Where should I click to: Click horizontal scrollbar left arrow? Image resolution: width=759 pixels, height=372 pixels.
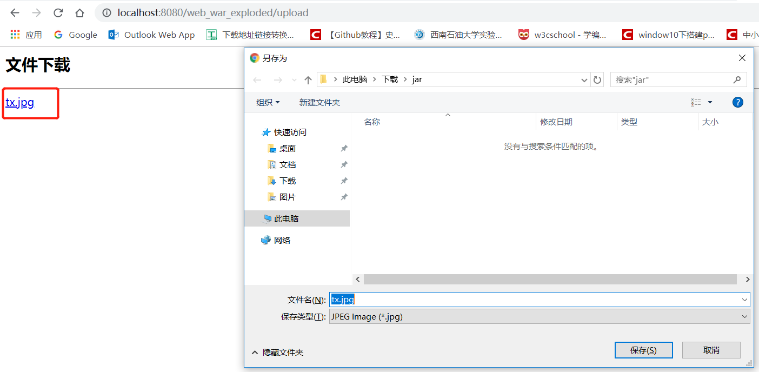point(358,279)
